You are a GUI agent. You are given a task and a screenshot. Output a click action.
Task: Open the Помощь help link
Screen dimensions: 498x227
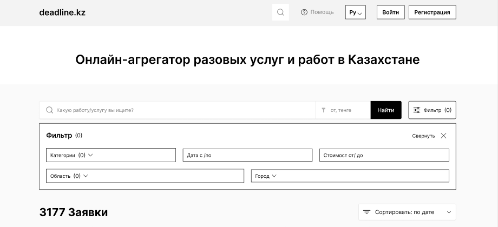[x=322, y=12]
